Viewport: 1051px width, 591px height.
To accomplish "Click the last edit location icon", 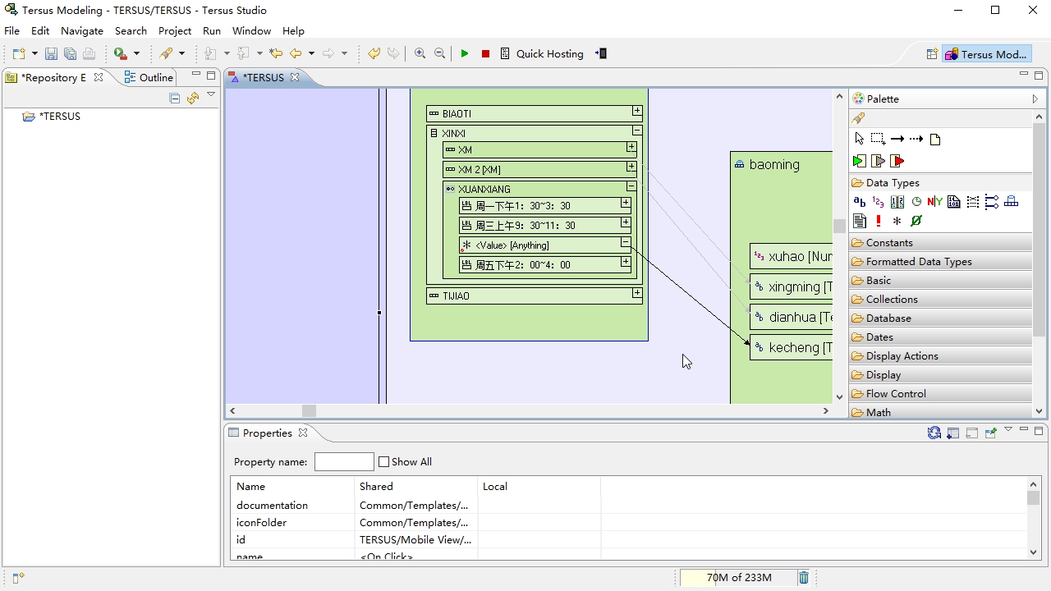I will (x=276, y=53).
